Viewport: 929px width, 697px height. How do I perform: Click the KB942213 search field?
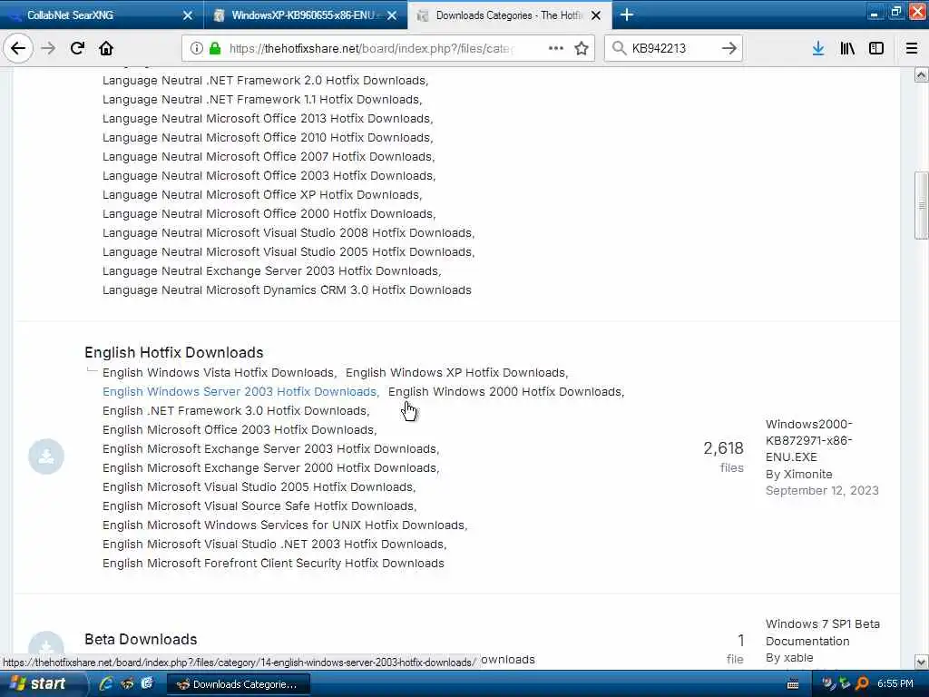click(671, 48)
